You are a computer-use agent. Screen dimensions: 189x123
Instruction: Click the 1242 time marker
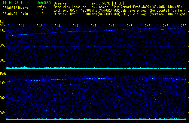38,26
